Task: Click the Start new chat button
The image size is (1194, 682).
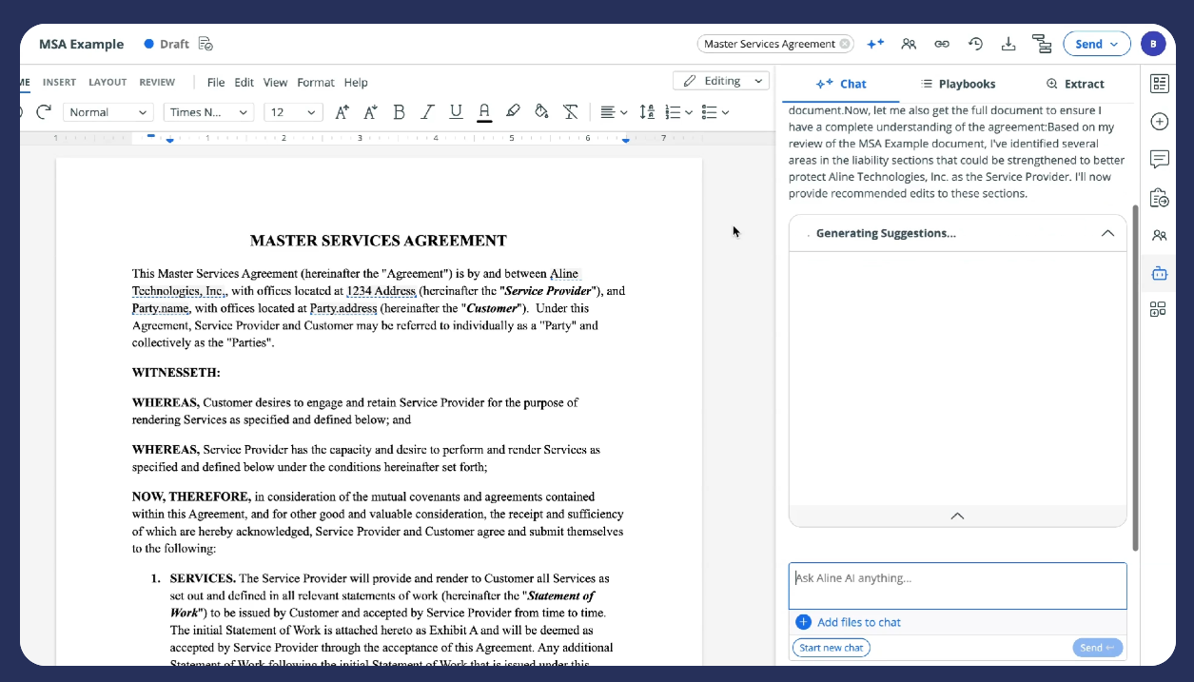Action: pos(831,648)
